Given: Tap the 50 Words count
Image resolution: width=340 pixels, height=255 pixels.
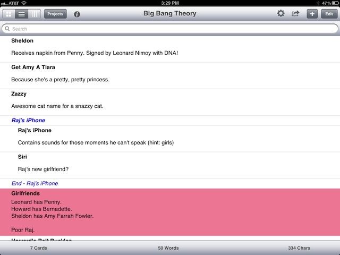Looking at the screenshot, I should tap(168, 248).
